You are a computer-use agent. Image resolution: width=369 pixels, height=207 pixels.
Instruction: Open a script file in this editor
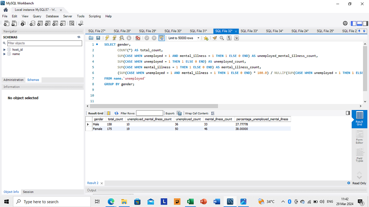91,38
